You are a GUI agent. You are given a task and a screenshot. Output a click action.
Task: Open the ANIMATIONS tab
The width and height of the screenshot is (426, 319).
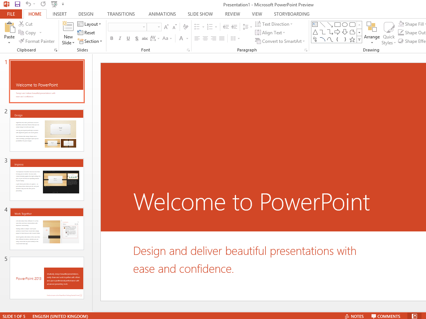162,14
